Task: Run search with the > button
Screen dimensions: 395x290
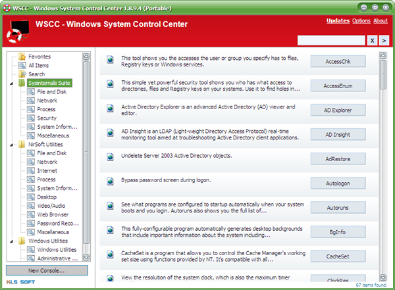Action: click(x=384, y=41)
